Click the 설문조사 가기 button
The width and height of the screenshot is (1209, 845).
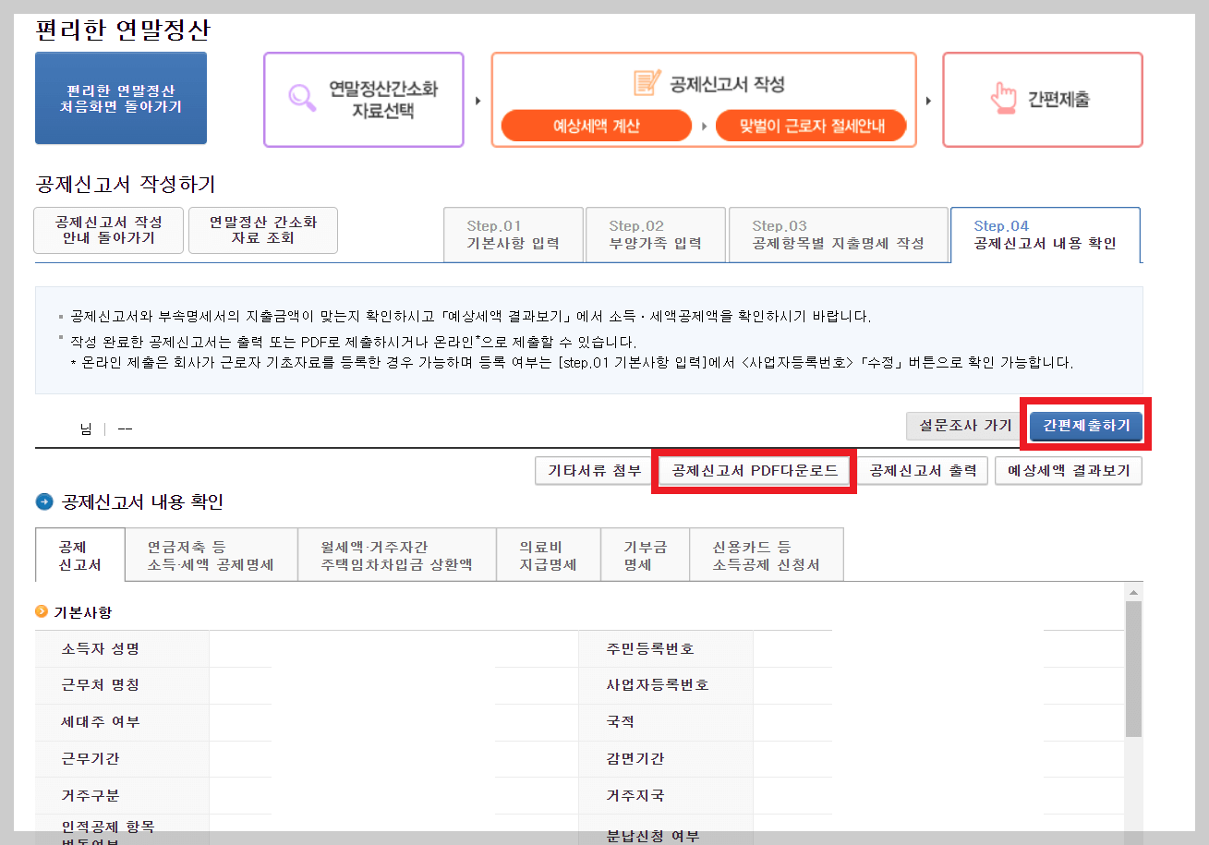click(965, 426)
